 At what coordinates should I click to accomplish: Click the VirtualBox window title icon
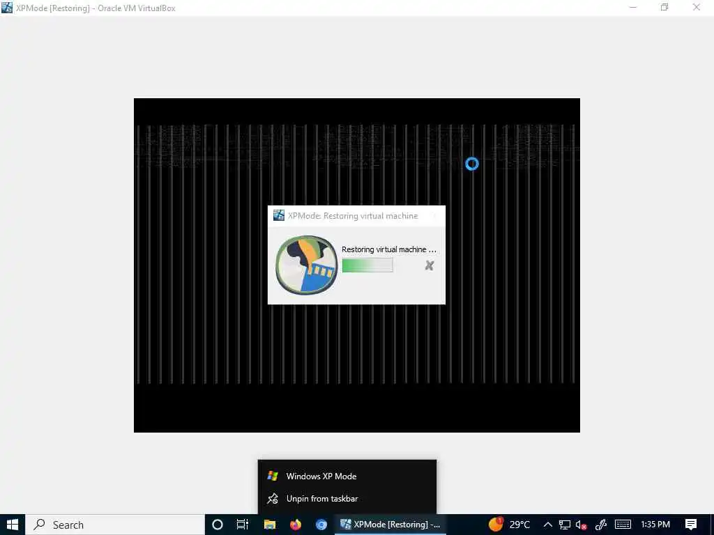[x=7, y=8]
